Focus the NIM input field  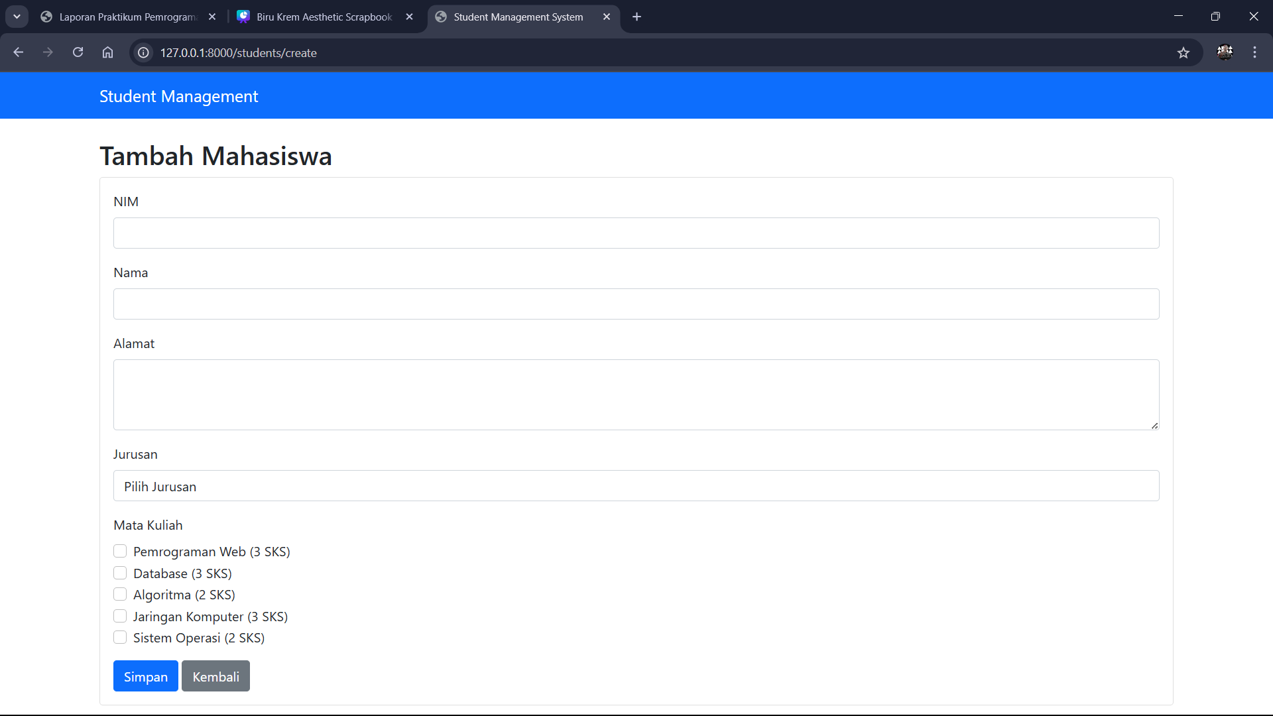pyautogui.click(x=636, y=233)
